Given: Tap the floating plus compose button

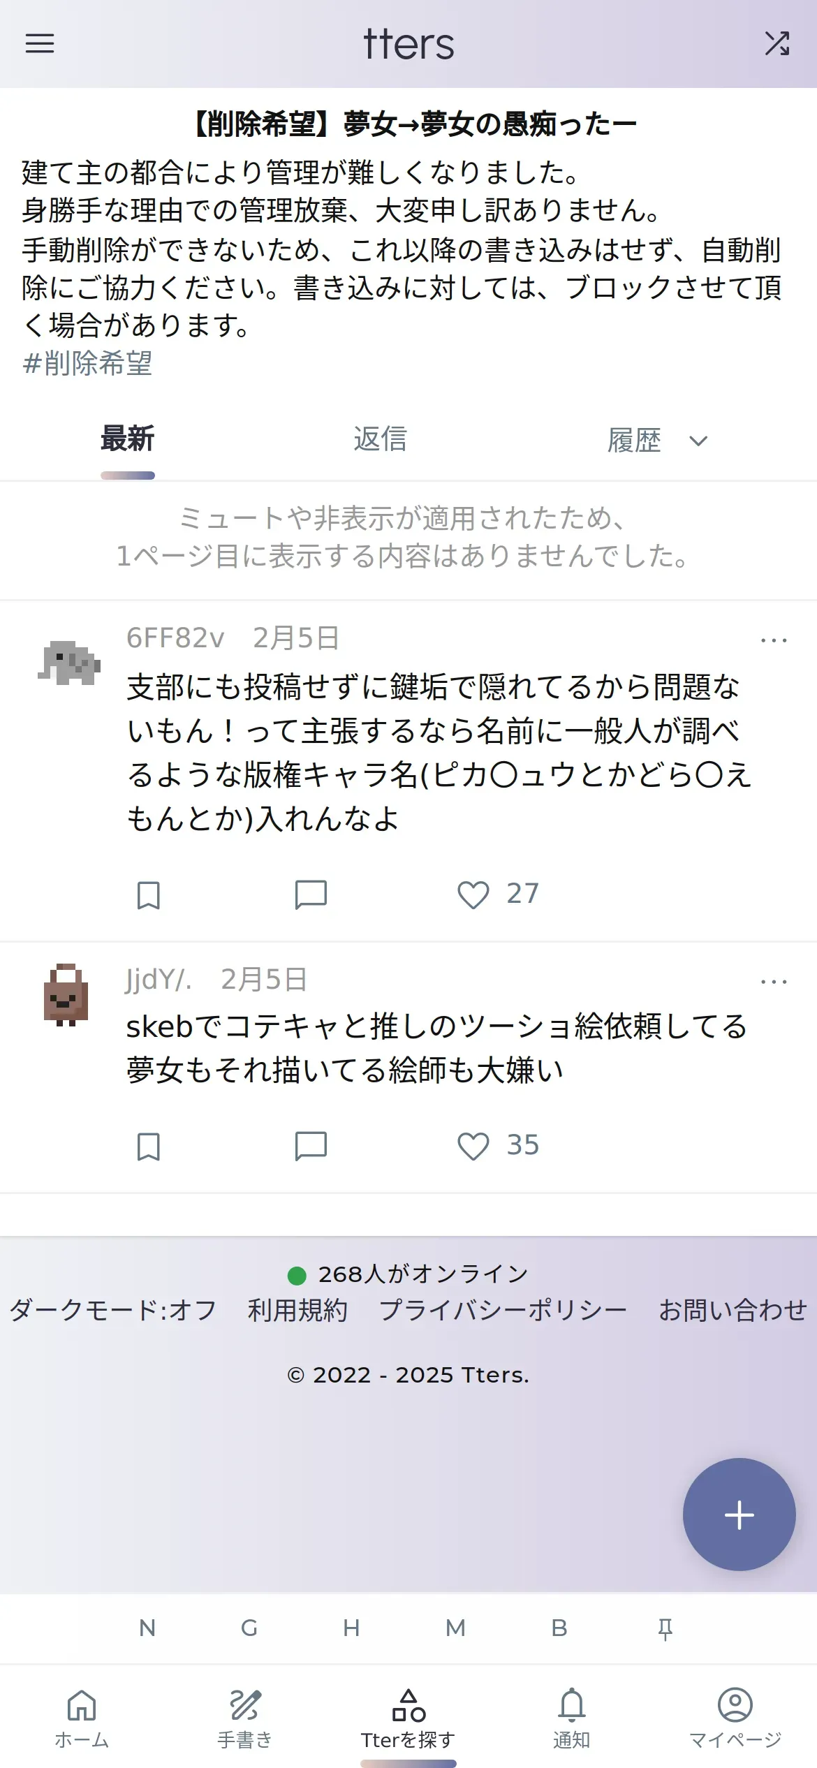Looking at the screenshot, I should [739, 1515].
